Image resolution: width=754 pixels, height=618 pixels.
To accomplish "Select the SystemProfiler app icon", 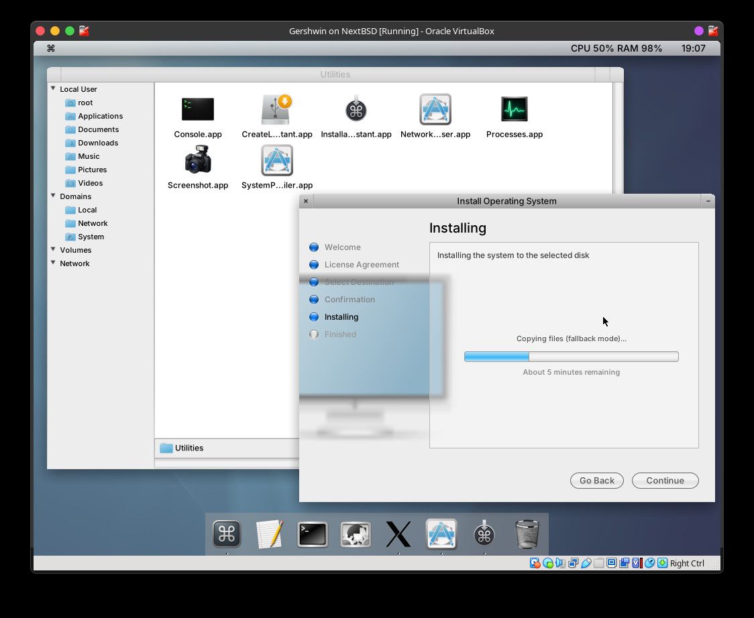I will [x=277, y=160].
